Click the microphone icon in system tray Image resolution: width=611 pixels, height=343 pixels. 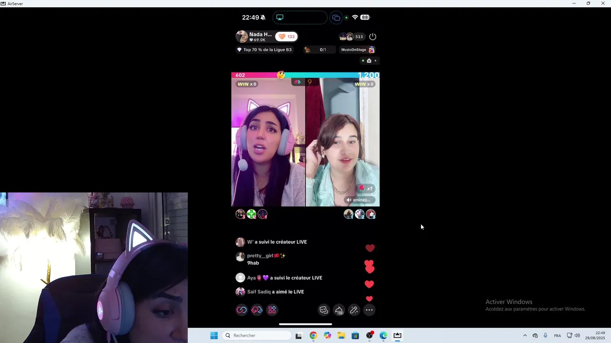pyautogui.click(x=546, y=335)
